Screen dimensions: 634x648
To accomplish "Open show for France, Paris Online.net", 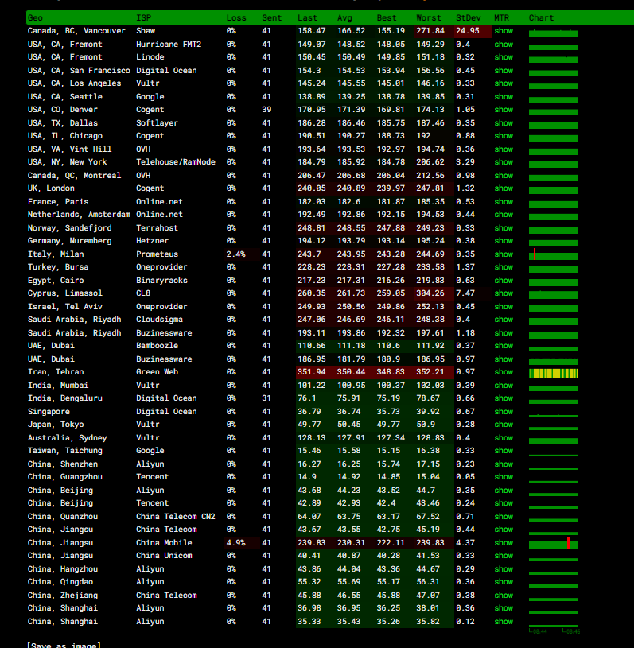I will [x=504, y=202].
